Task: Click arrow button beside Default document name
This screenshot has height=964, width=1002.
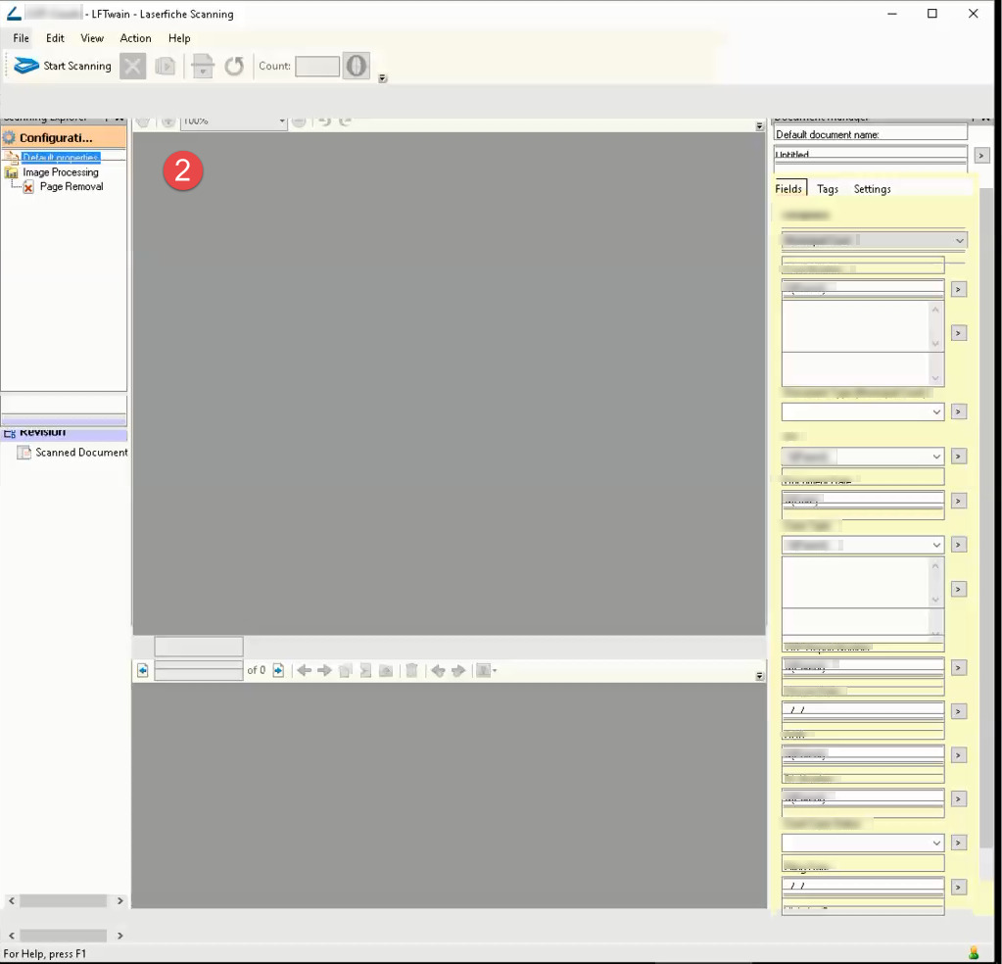Action: point(981,156)
